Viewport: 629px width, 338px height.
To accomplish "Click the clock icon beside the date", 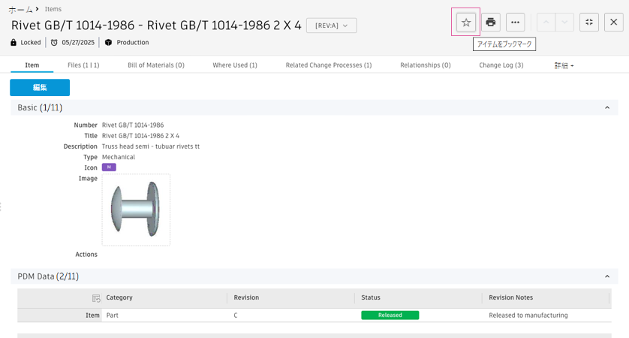I will pyautogui.click(x=54, y=42).
